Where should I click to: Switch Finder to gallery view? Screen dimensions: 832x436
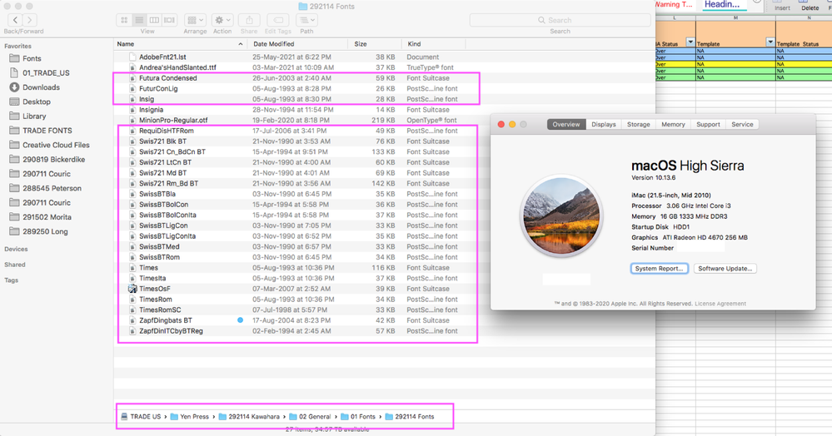[x=169, y=20]
